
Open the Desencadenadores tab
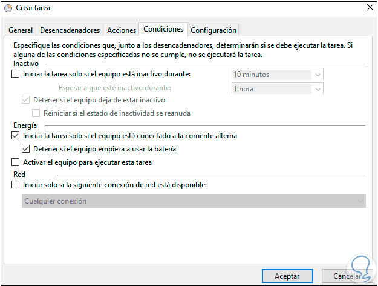tap(70, 30)
